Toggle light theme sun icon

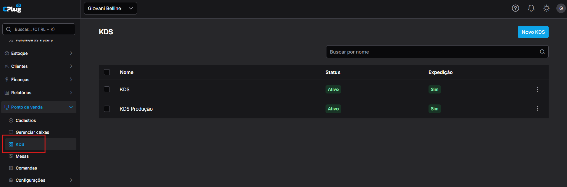point(546,8)
